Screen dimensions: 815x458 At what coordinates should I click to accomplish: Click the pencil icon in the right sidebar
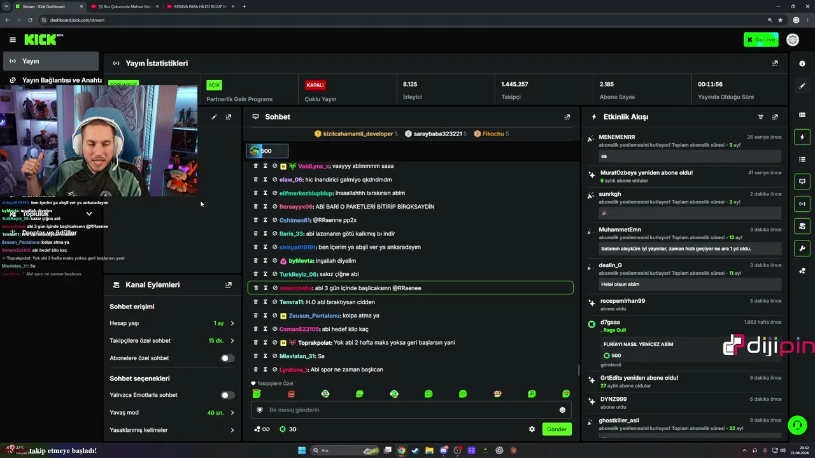(x=802, y=86)
